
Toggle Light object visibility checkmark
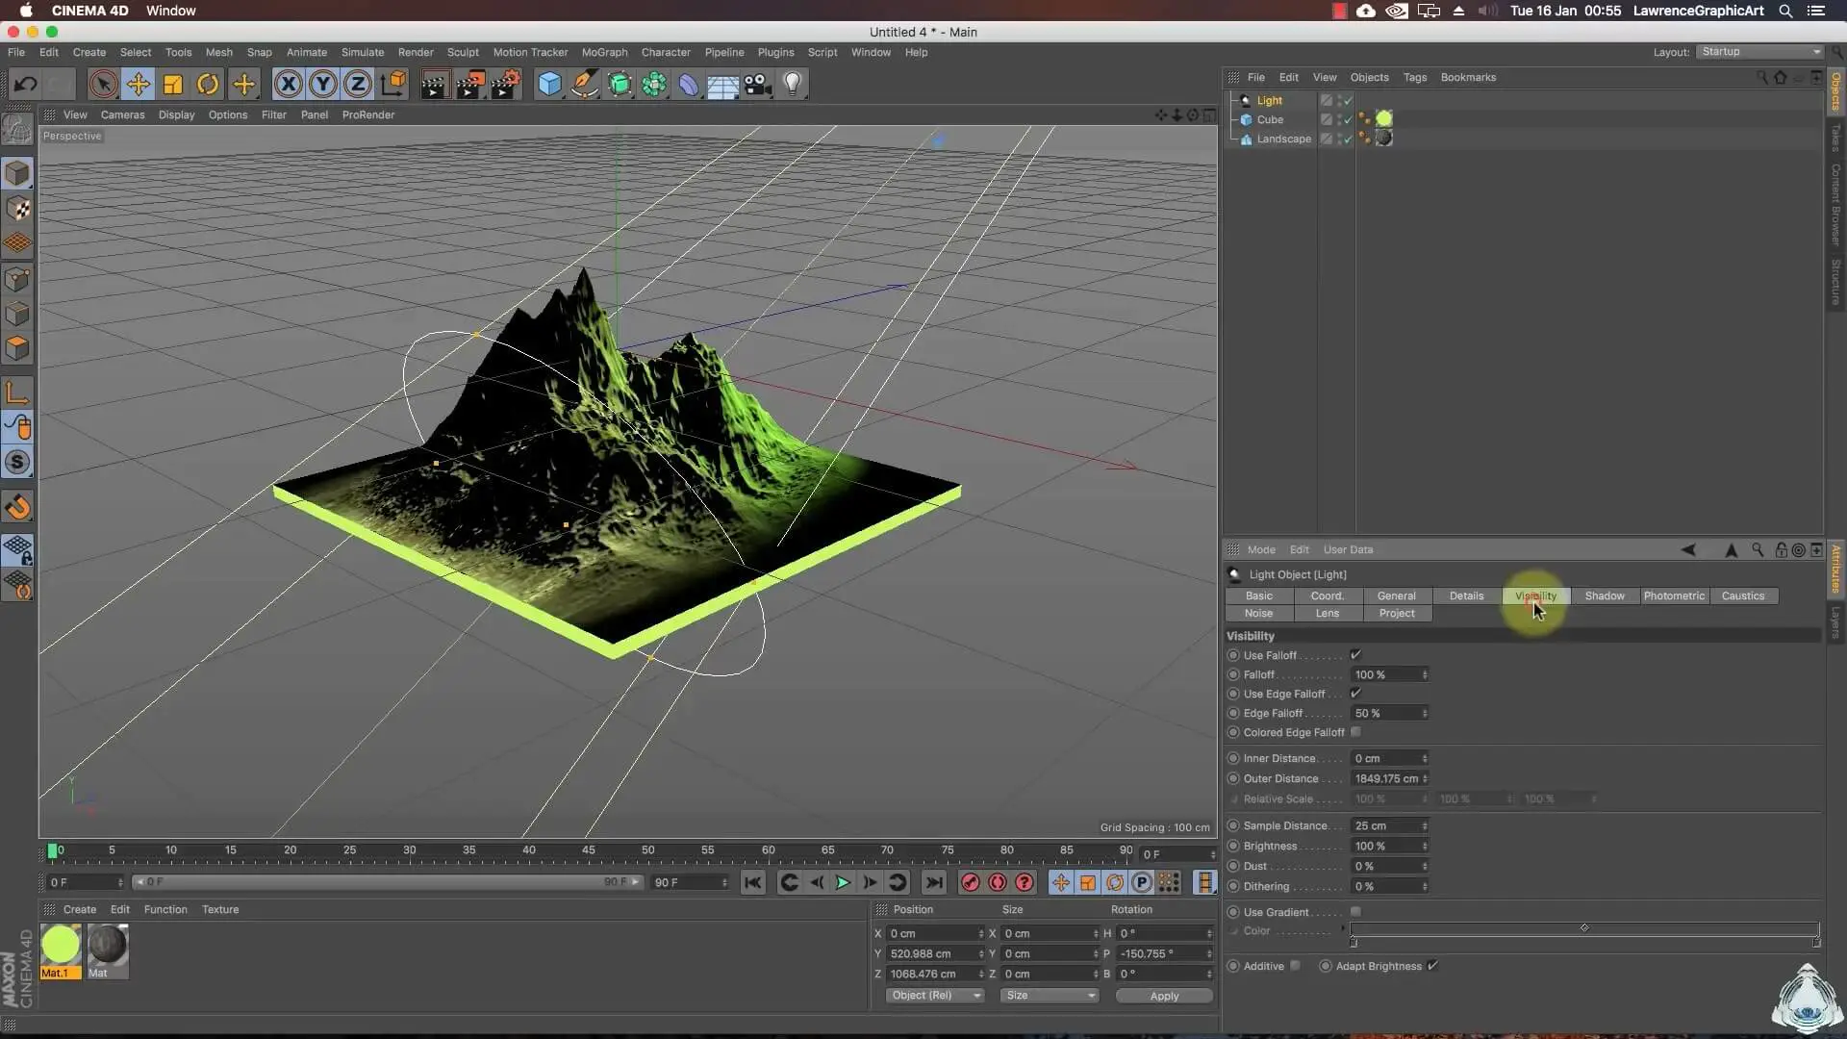pos(1347,100)
